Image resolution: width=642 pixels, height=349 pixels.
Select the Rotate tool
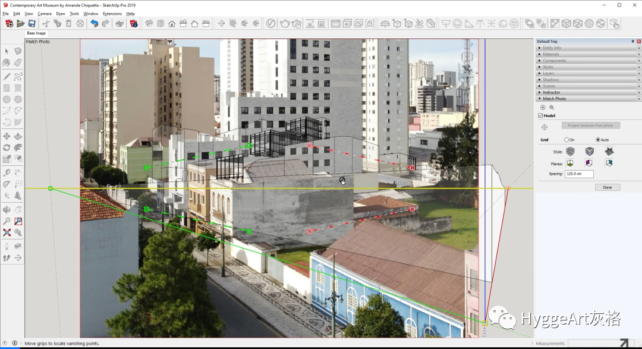pos(7,148)
